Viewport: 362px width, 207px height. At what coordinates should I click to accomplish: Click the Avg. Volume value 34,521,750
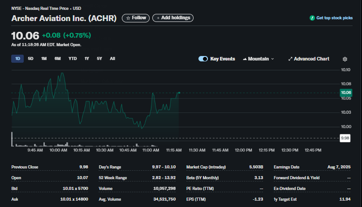(x=164, y=199)
